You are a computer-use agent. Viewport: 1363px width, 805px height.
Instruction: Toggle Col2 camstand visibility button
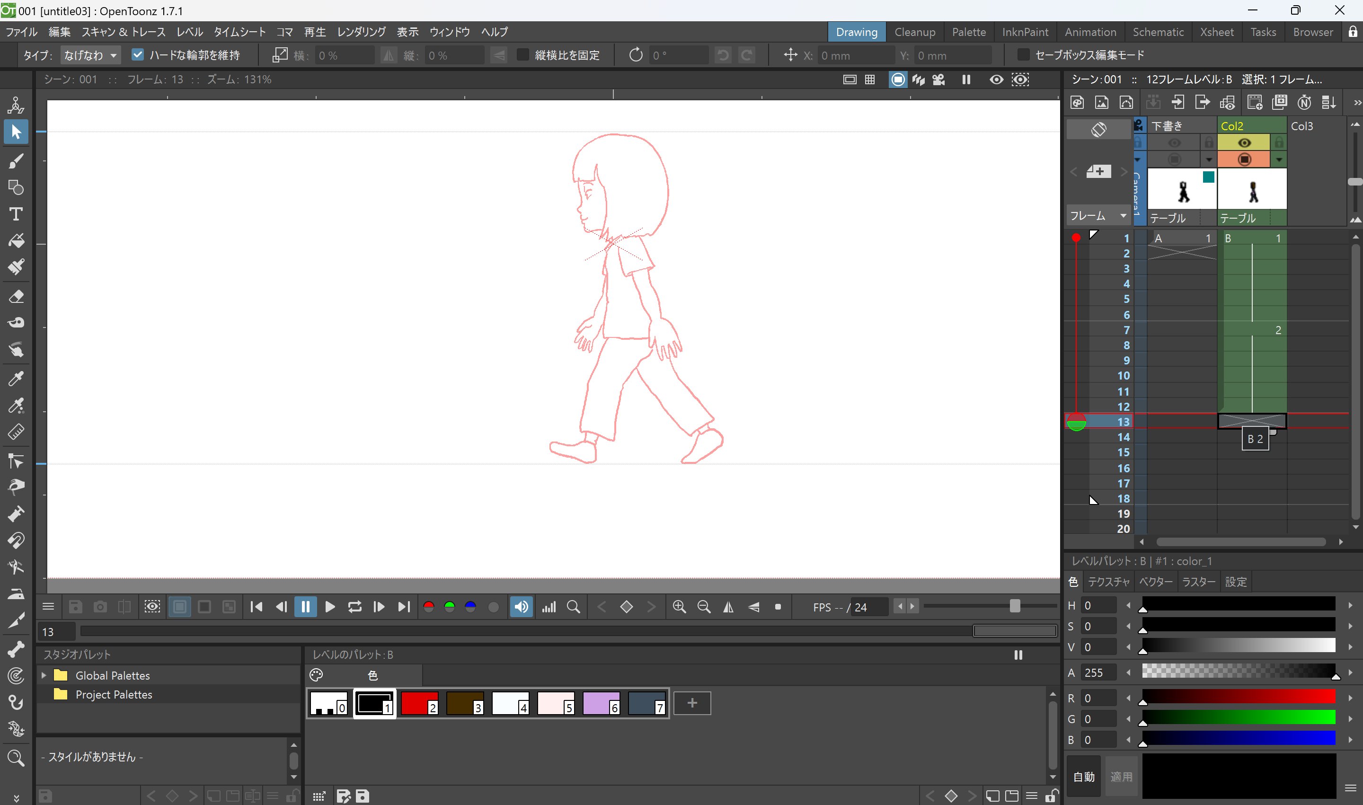coord(1244,159)
